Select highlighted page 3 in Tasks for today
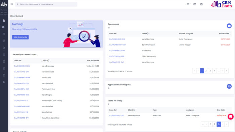The height and width of the screenshot is (132, 235). [x=219, y=124]
